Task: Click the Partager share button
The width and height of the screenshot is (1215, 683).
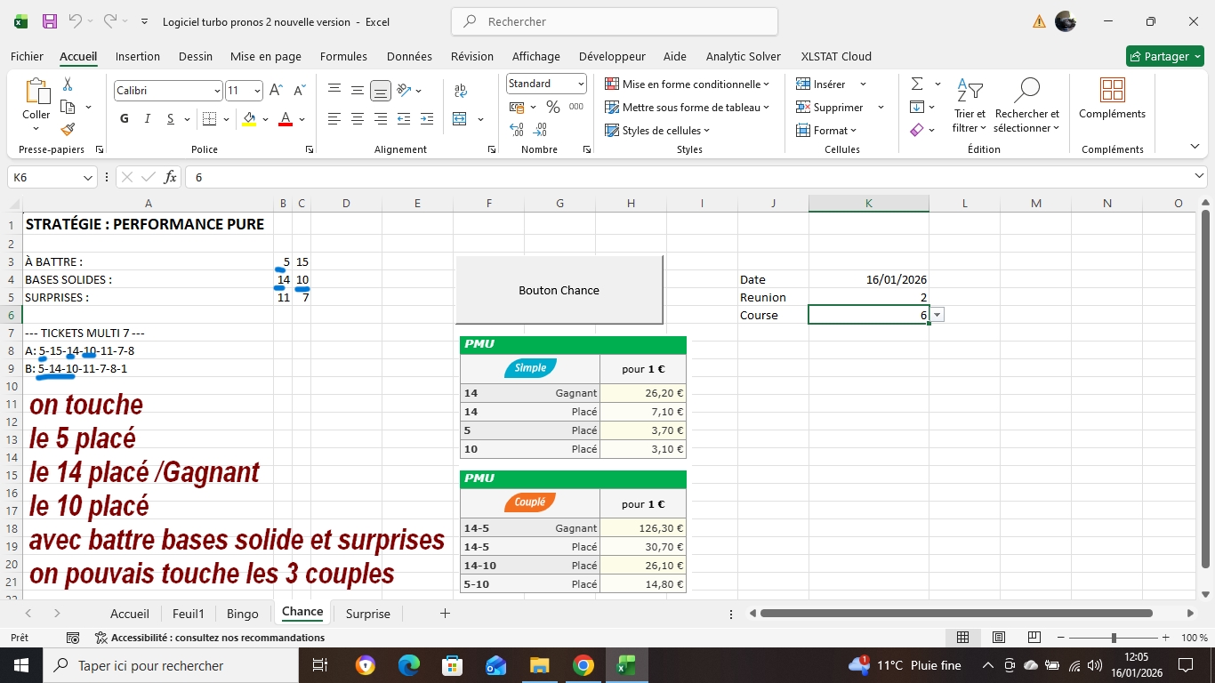Action: click(x=1164, y=56)
